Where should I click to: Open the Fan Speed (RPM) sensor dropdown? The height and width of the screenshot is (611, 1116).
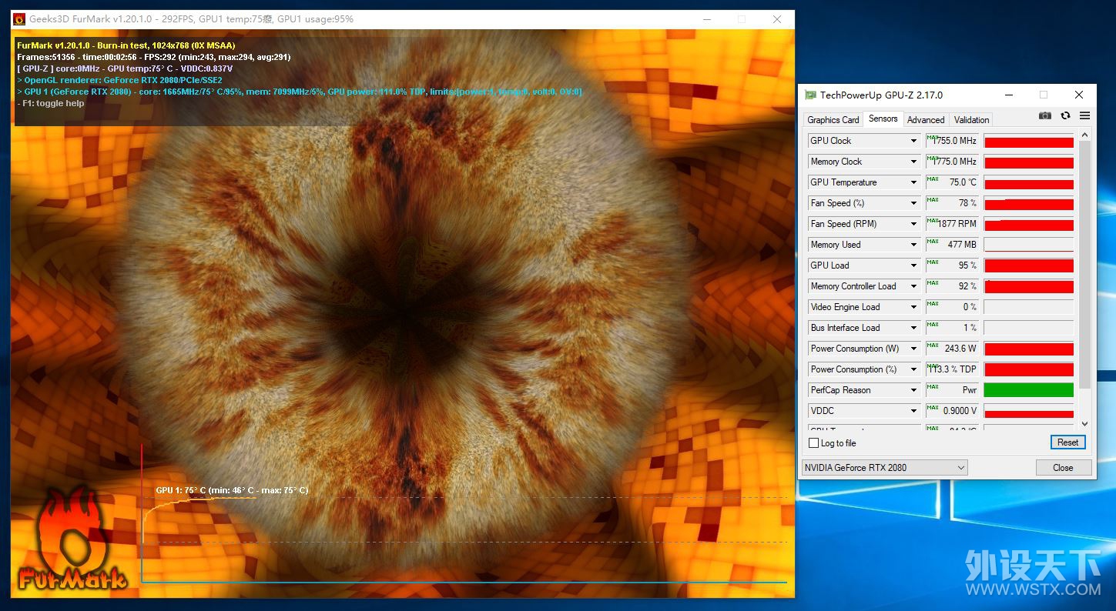click(914, 224)
